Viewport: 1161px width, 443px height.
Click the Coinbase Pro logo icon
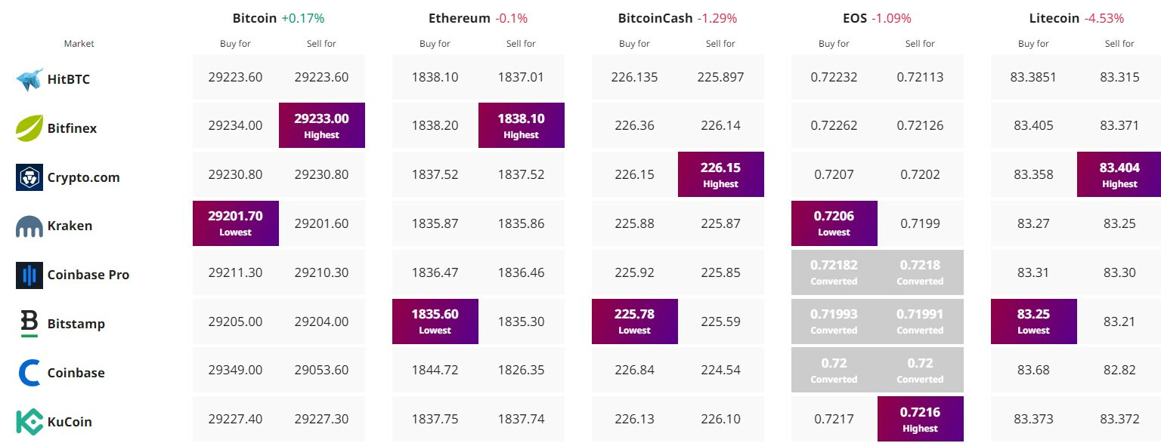(x=29, y=275)
